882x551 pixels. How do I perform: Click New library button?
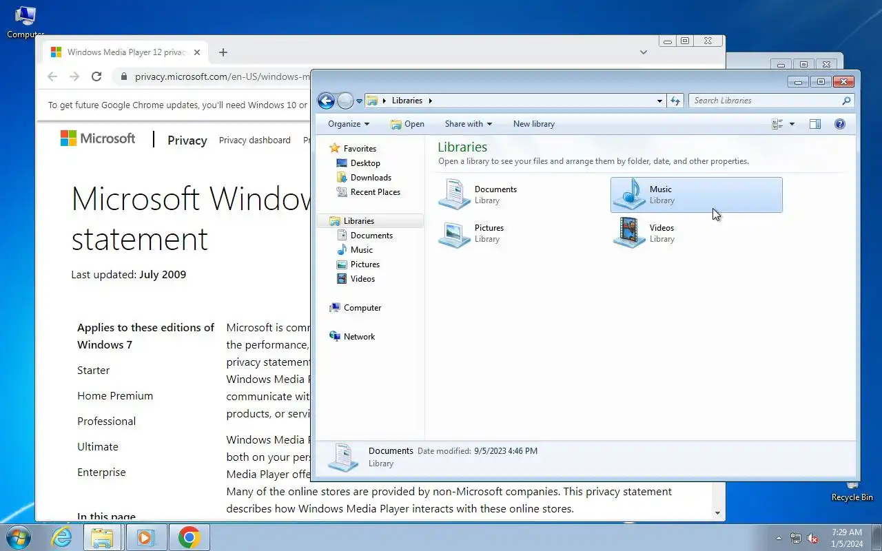(x=534, y=124)
